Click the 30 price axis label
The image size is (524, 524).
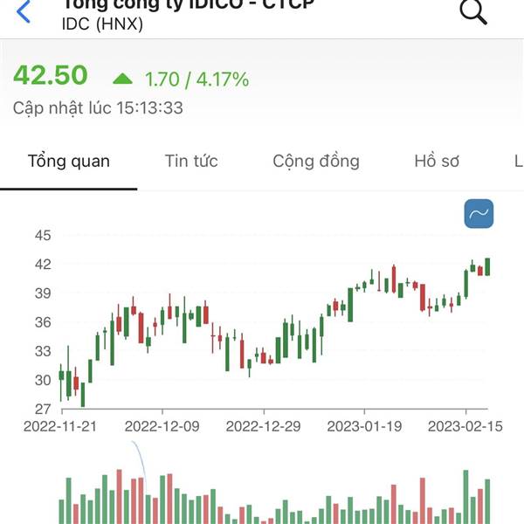point(43,380)
